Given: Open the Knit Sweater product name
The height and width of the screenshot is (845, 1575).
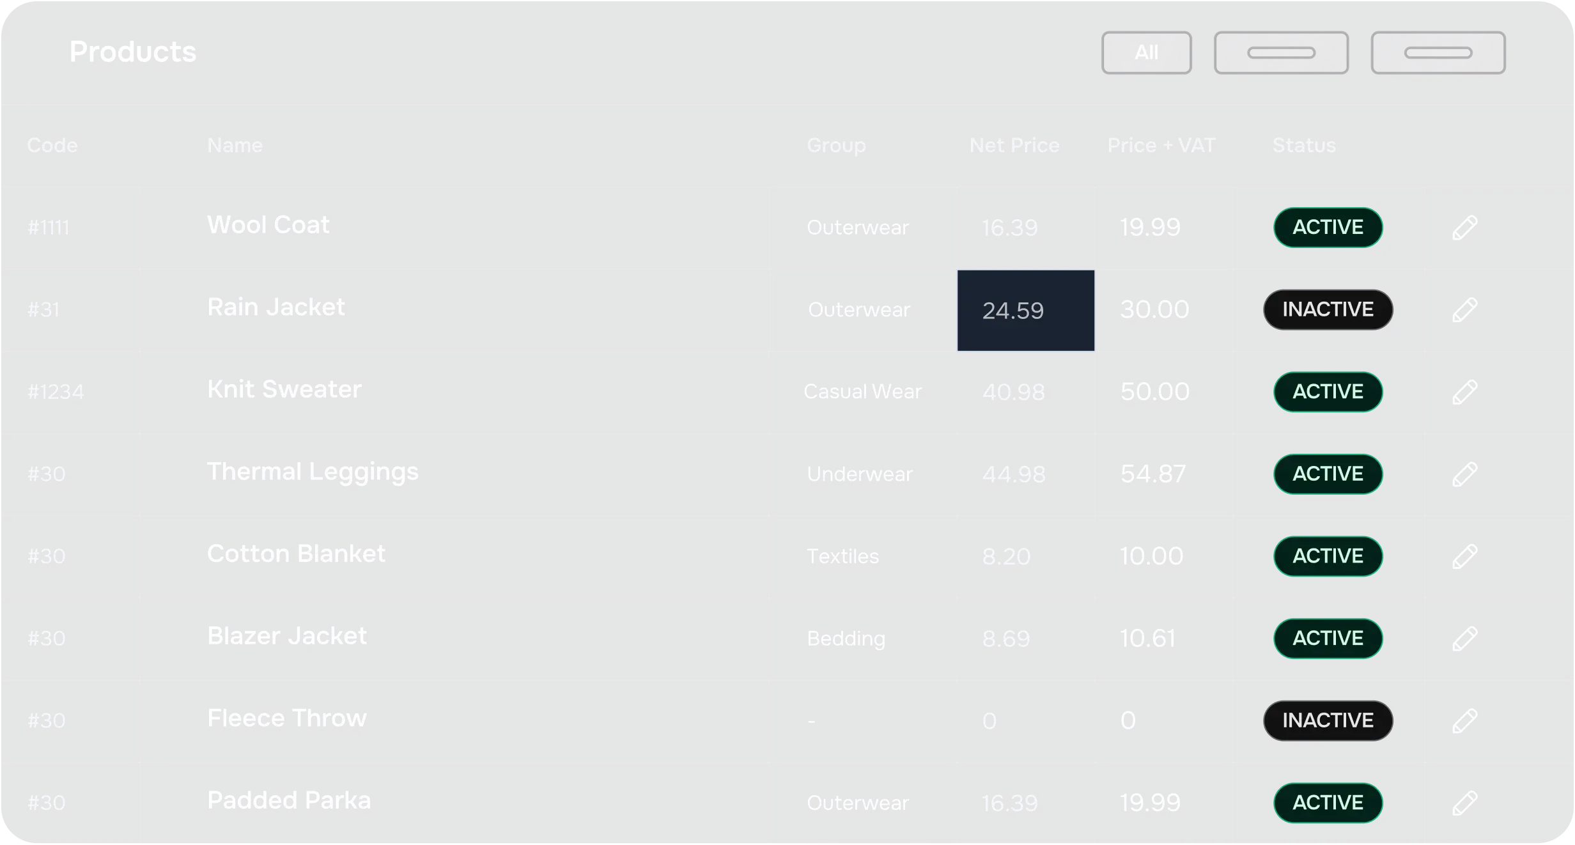Looking at the screenshot, I should pos(284,389).
